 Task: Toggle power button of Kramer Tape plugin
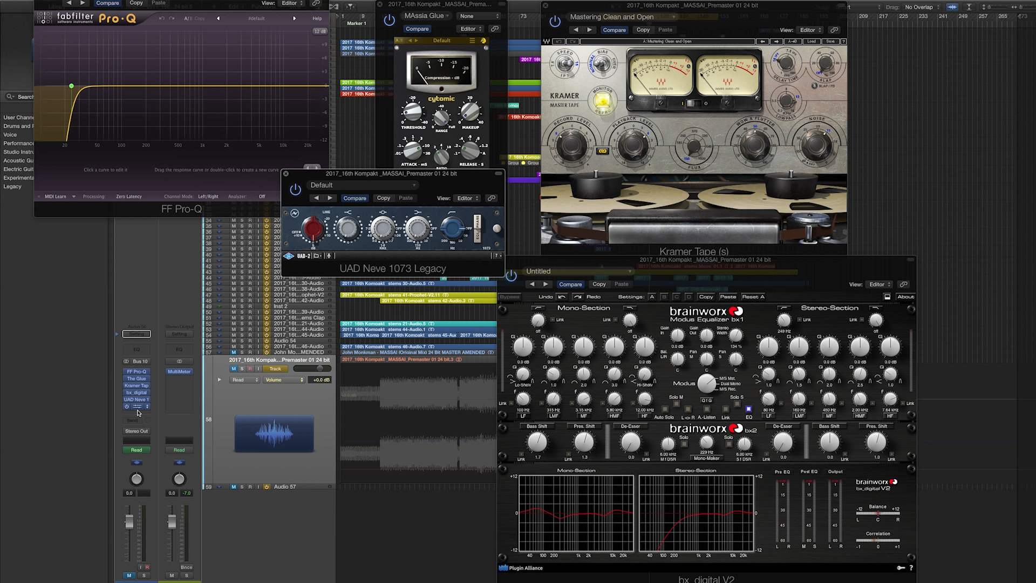point(555,22)
